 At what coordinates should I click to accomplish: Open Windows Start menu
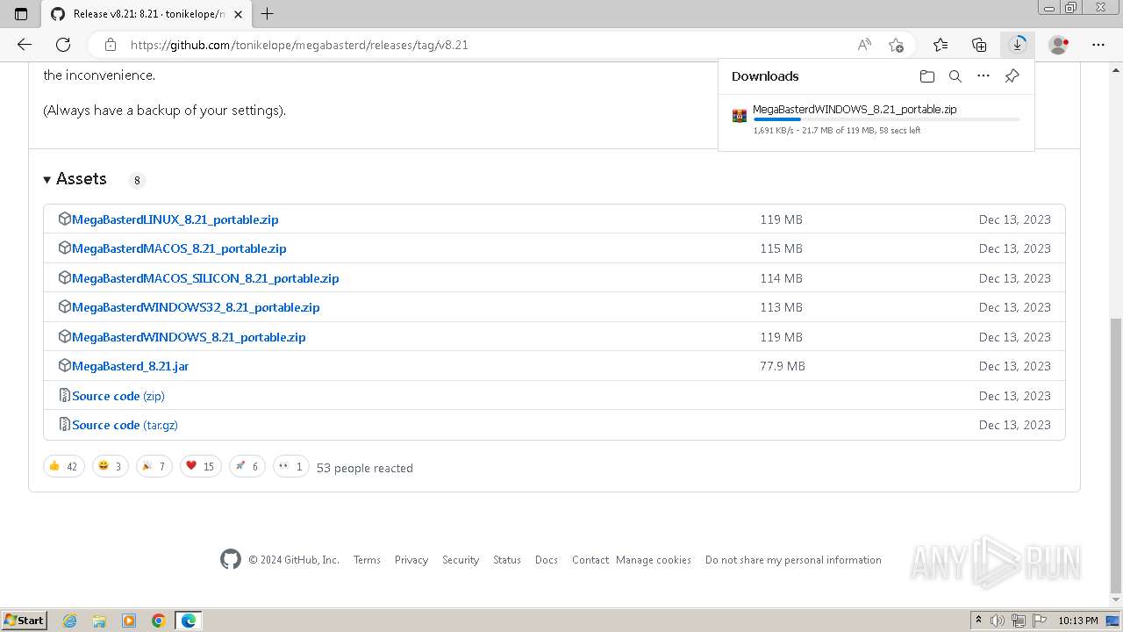[25, 621]
